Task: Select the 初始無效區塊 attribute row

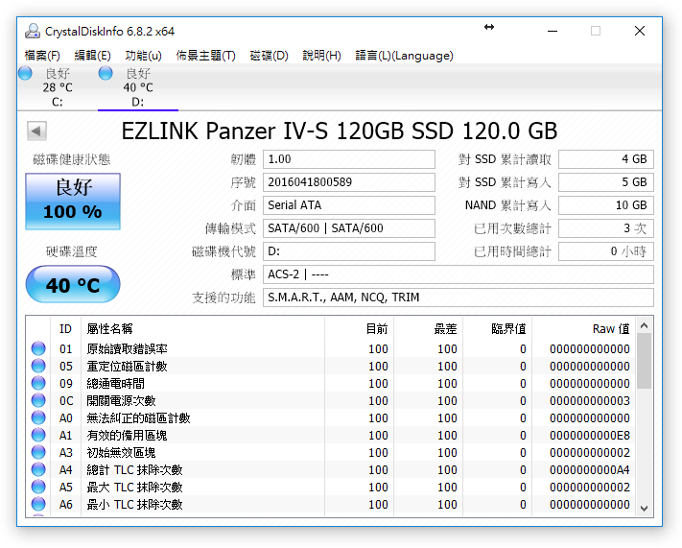Action: [331, 452]
